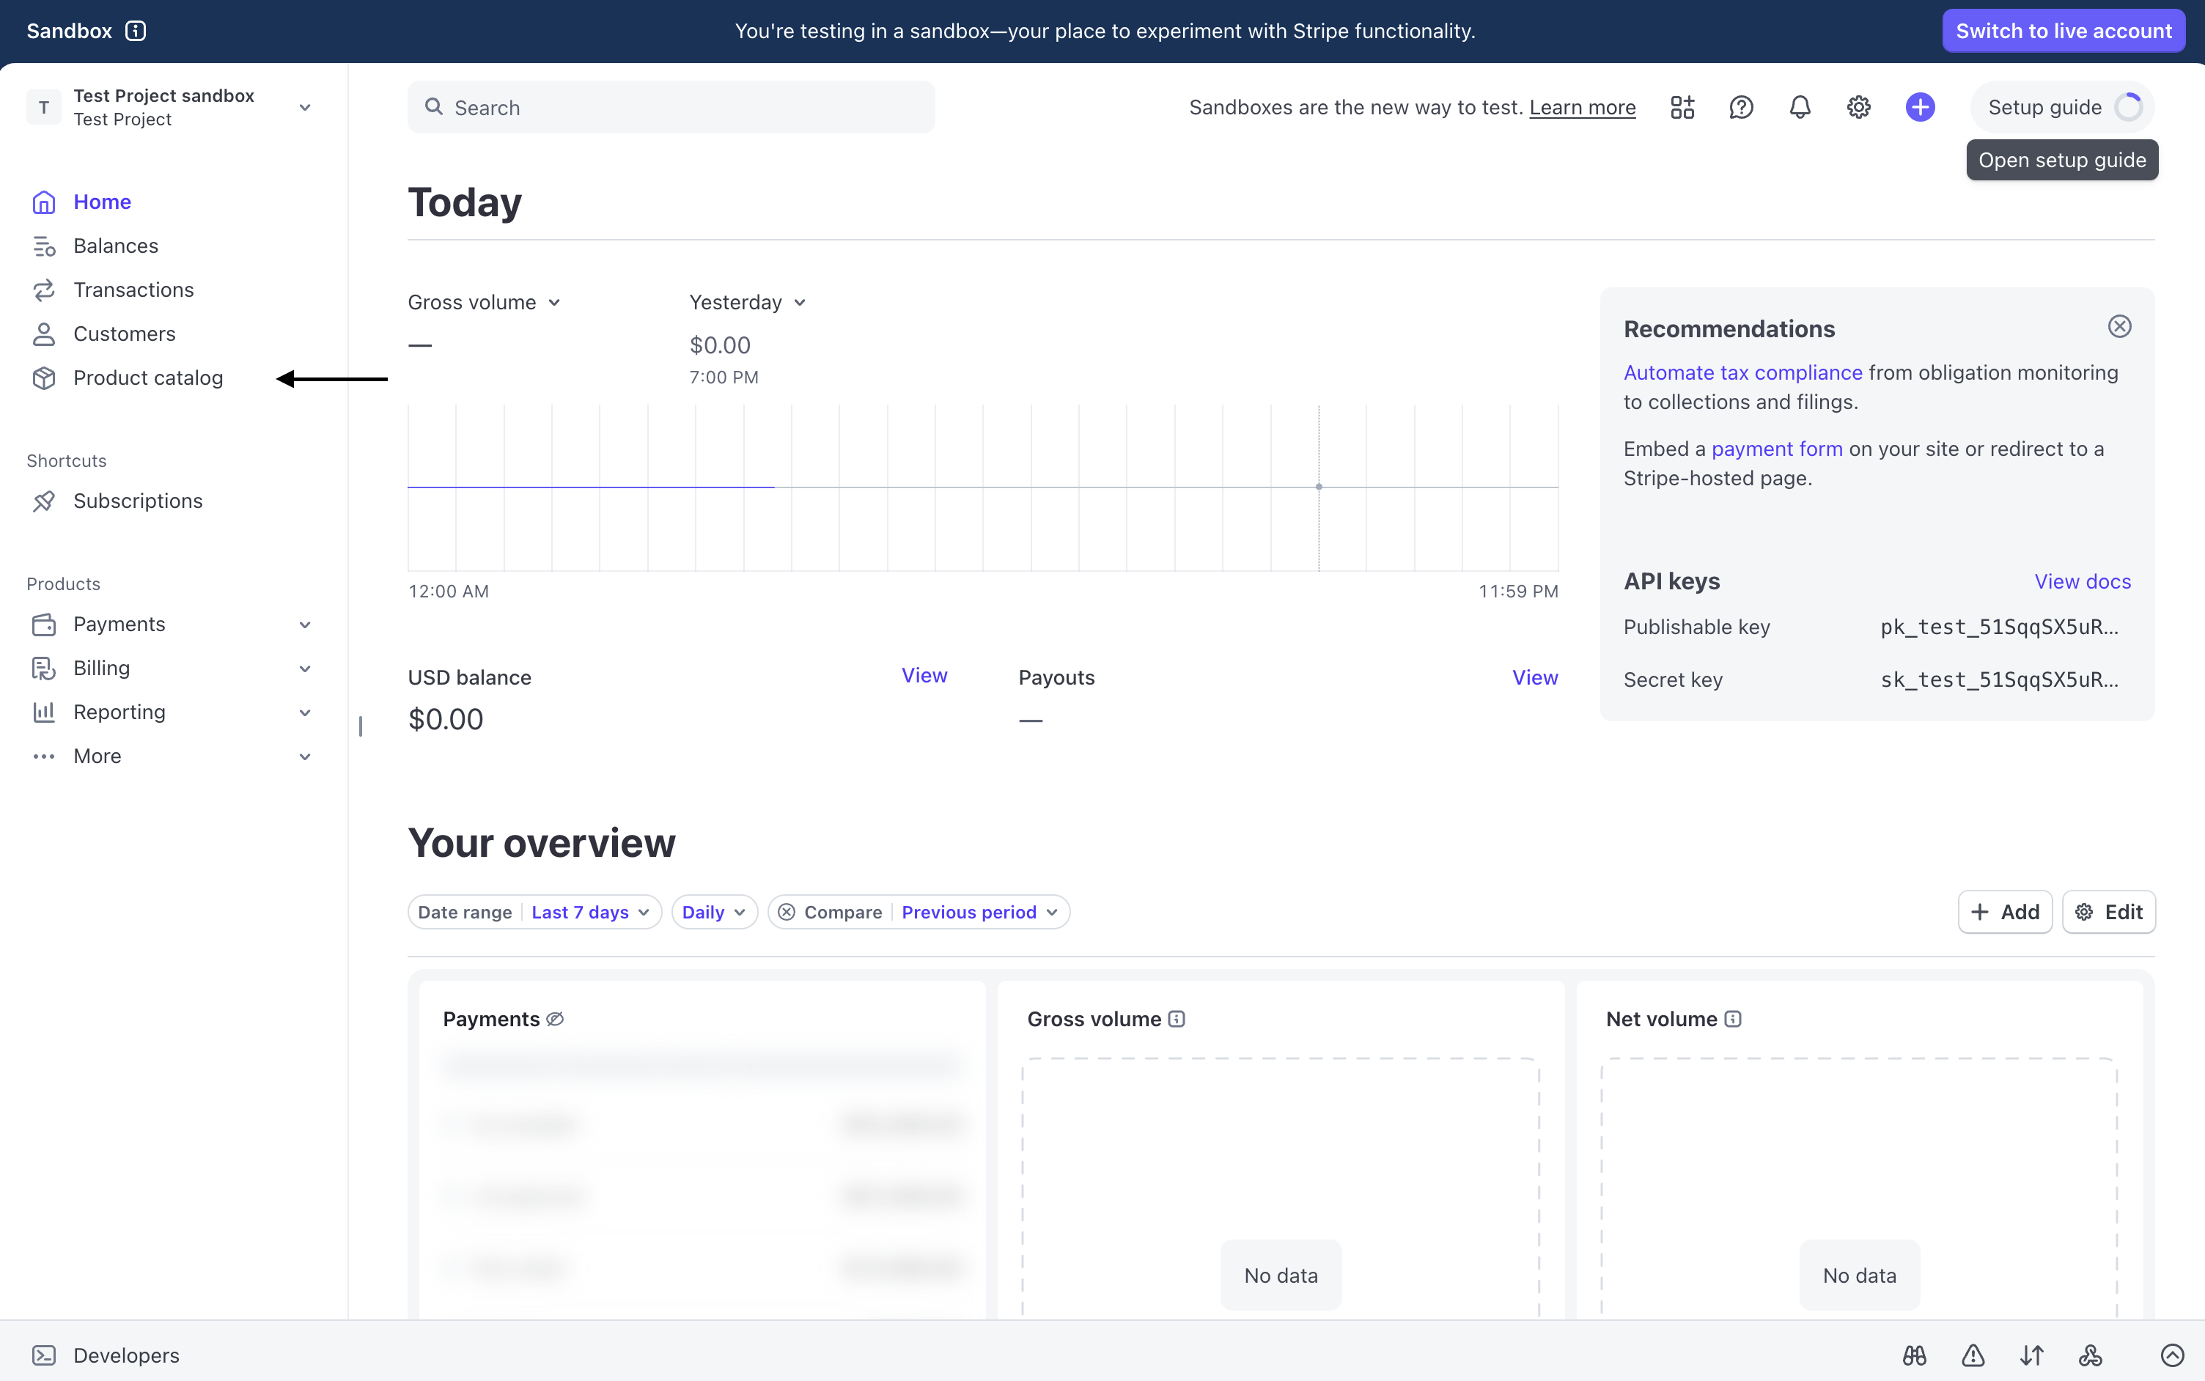
Task: Dismiss the Recommendations panel
Action: coord(2119,326)
